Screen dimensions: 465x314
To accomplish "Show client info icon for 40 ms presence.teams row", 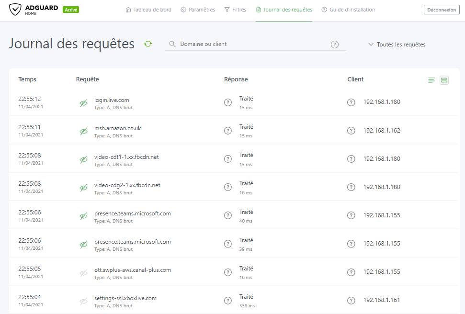I will click(351, 215).
